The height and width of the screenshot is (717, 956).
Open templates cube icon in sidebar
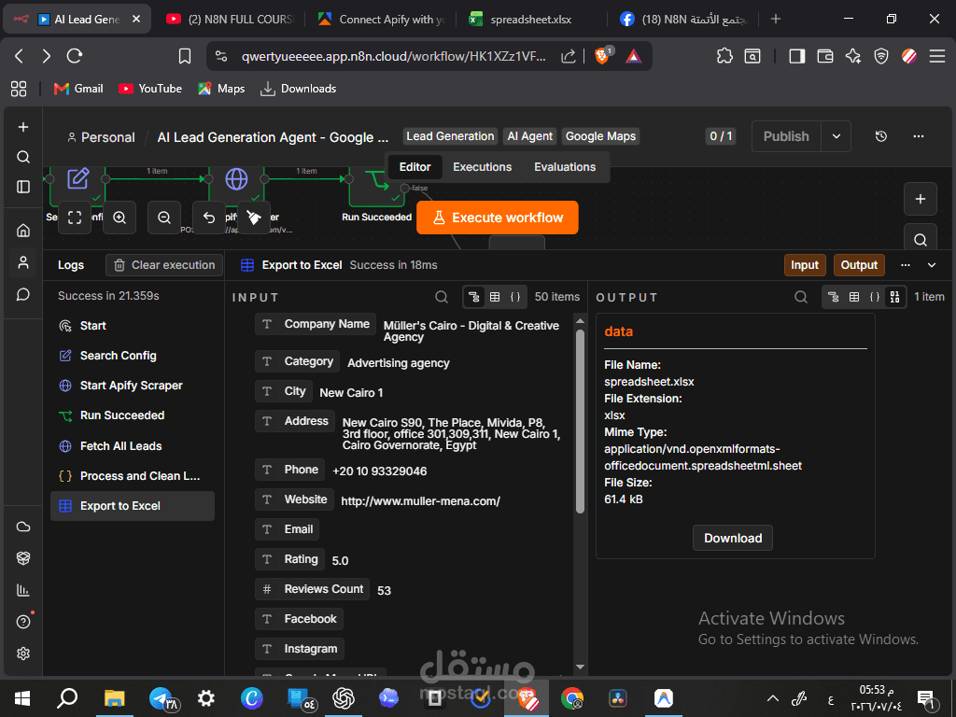click(23, 558)
